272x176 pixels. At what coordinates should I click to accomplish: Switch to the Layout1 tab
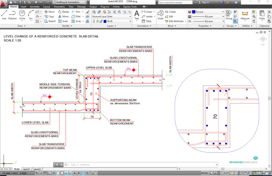[x=26, y=169]
